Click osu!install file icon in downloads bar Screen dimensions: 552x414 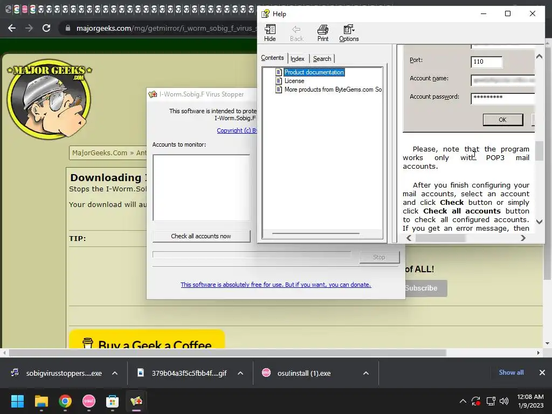click(266, 372)
